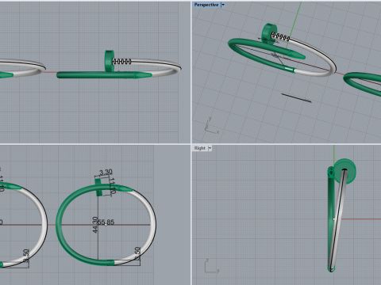381x285 pixels.
Task: Select the green disc in Perspective view
Action: point(269,33)
